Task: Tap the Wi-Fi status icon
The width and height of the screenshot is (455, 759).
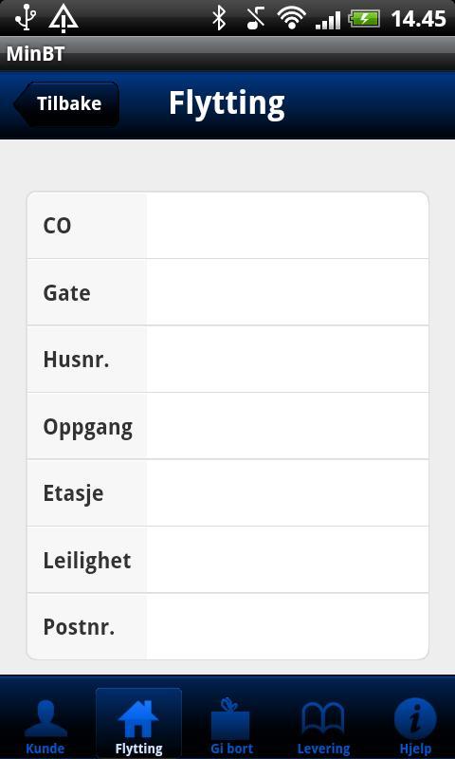Action: pyautogui.click(x=292, y=18)
